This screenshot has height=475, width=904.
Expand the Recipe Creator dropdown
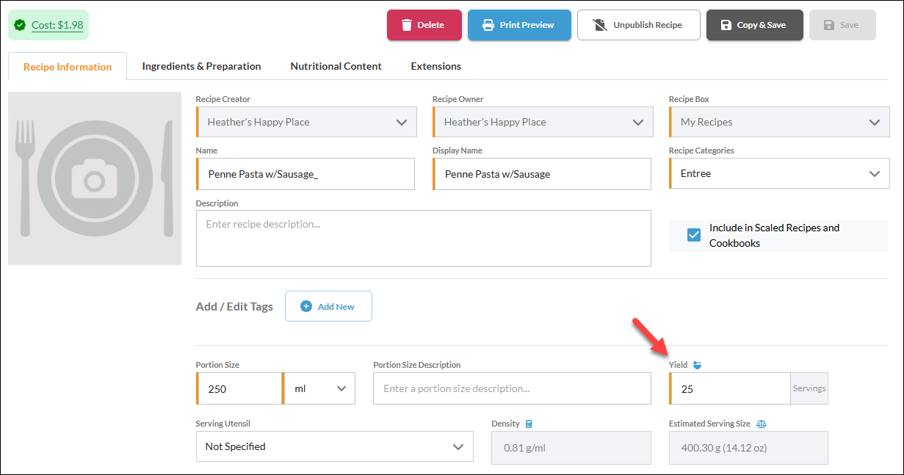306,122
